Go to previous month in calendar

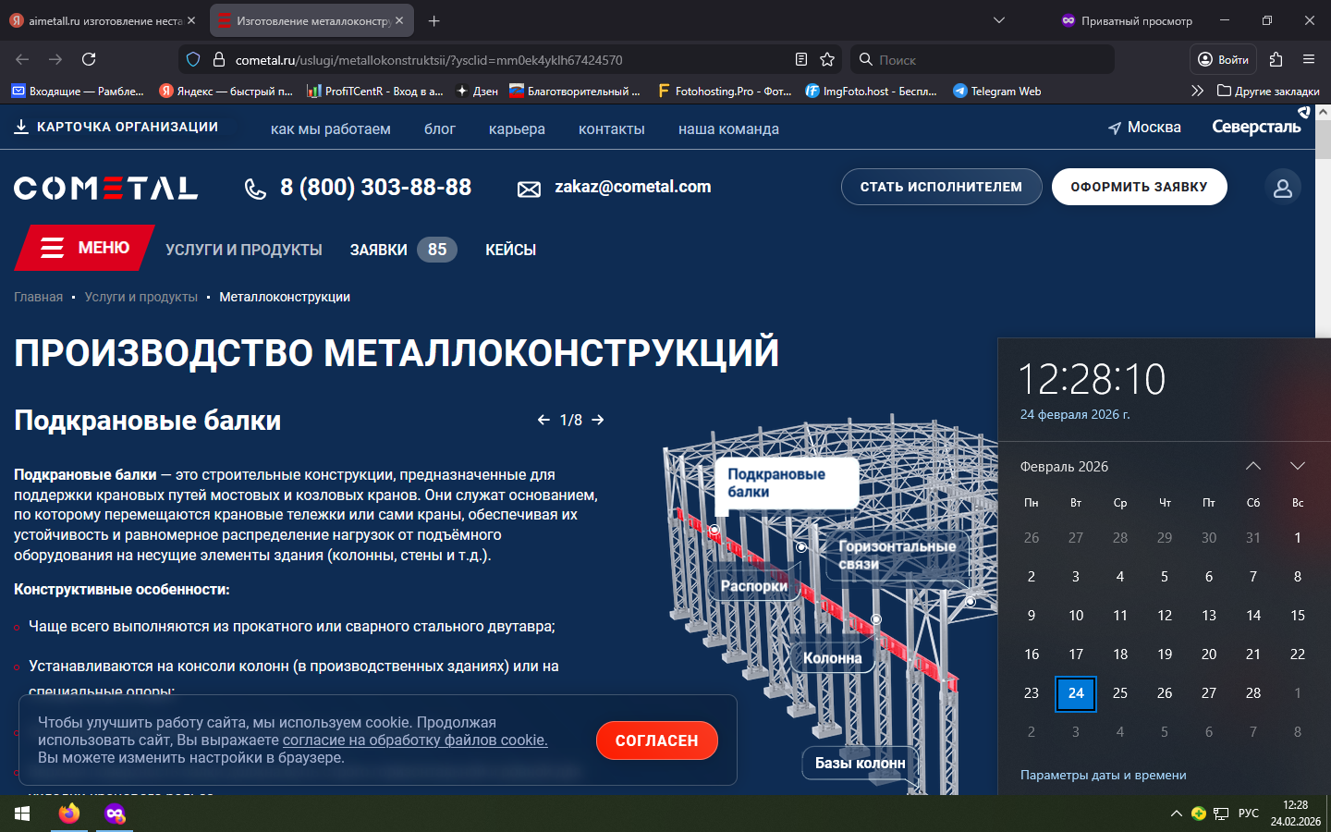[1252, 466]
